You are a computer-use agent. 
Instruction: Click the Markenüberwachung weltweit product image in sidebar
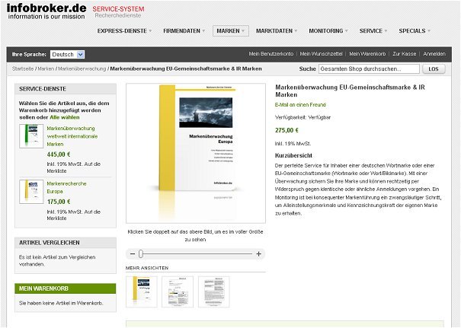coord(31,136)
